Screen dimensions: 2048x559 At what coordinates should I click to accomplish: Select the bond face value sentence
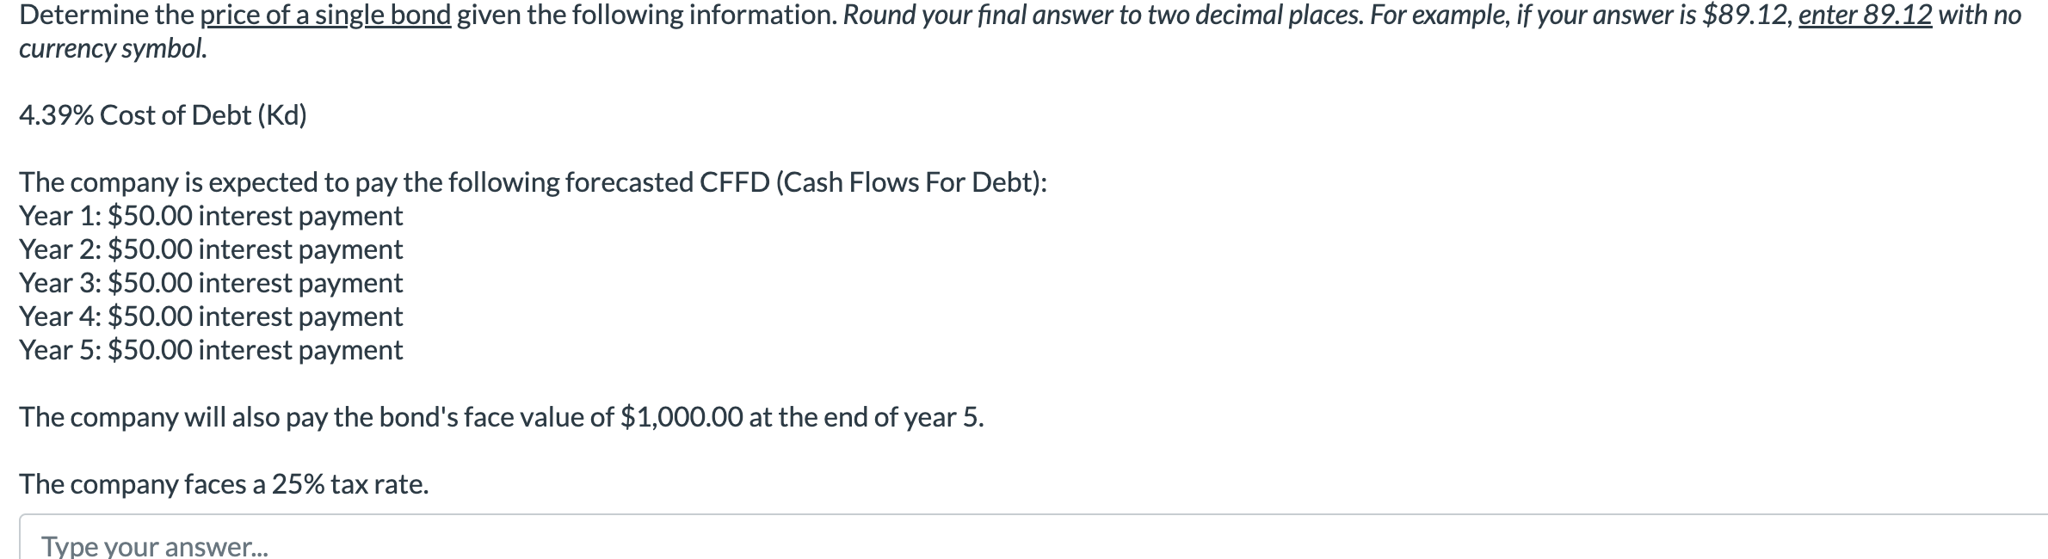502,417
